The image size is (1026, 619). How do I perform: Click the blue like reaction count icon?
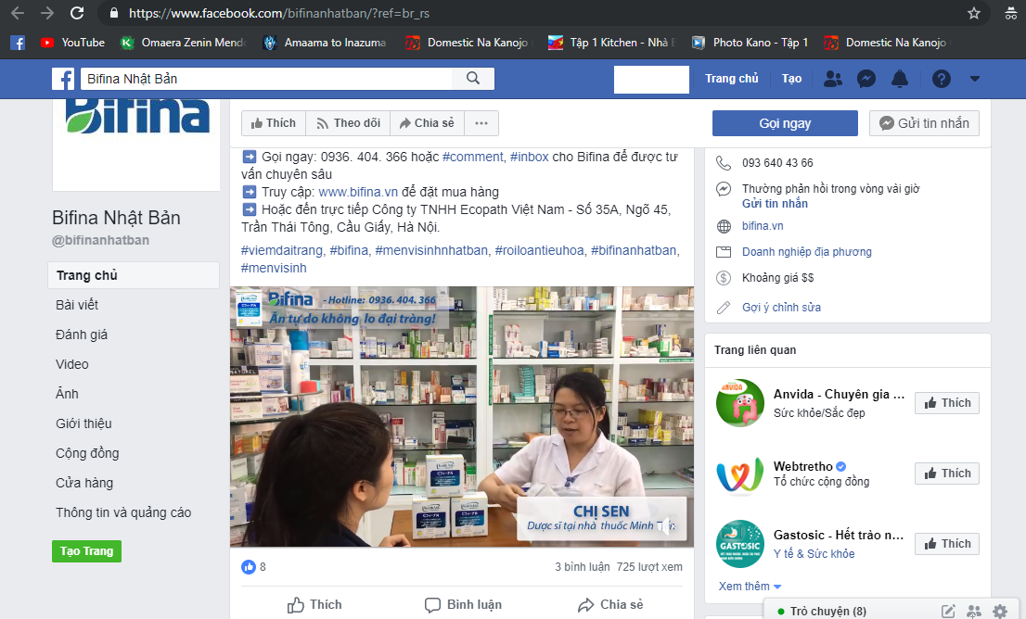(x=248, y=567)
